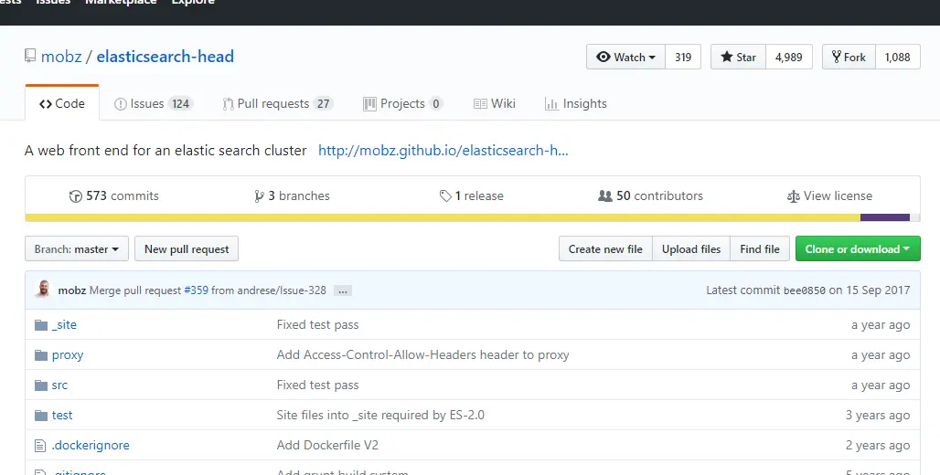940x475 pixels.
Task: Open the mobz owner link
Action: [x=61, y=57]
